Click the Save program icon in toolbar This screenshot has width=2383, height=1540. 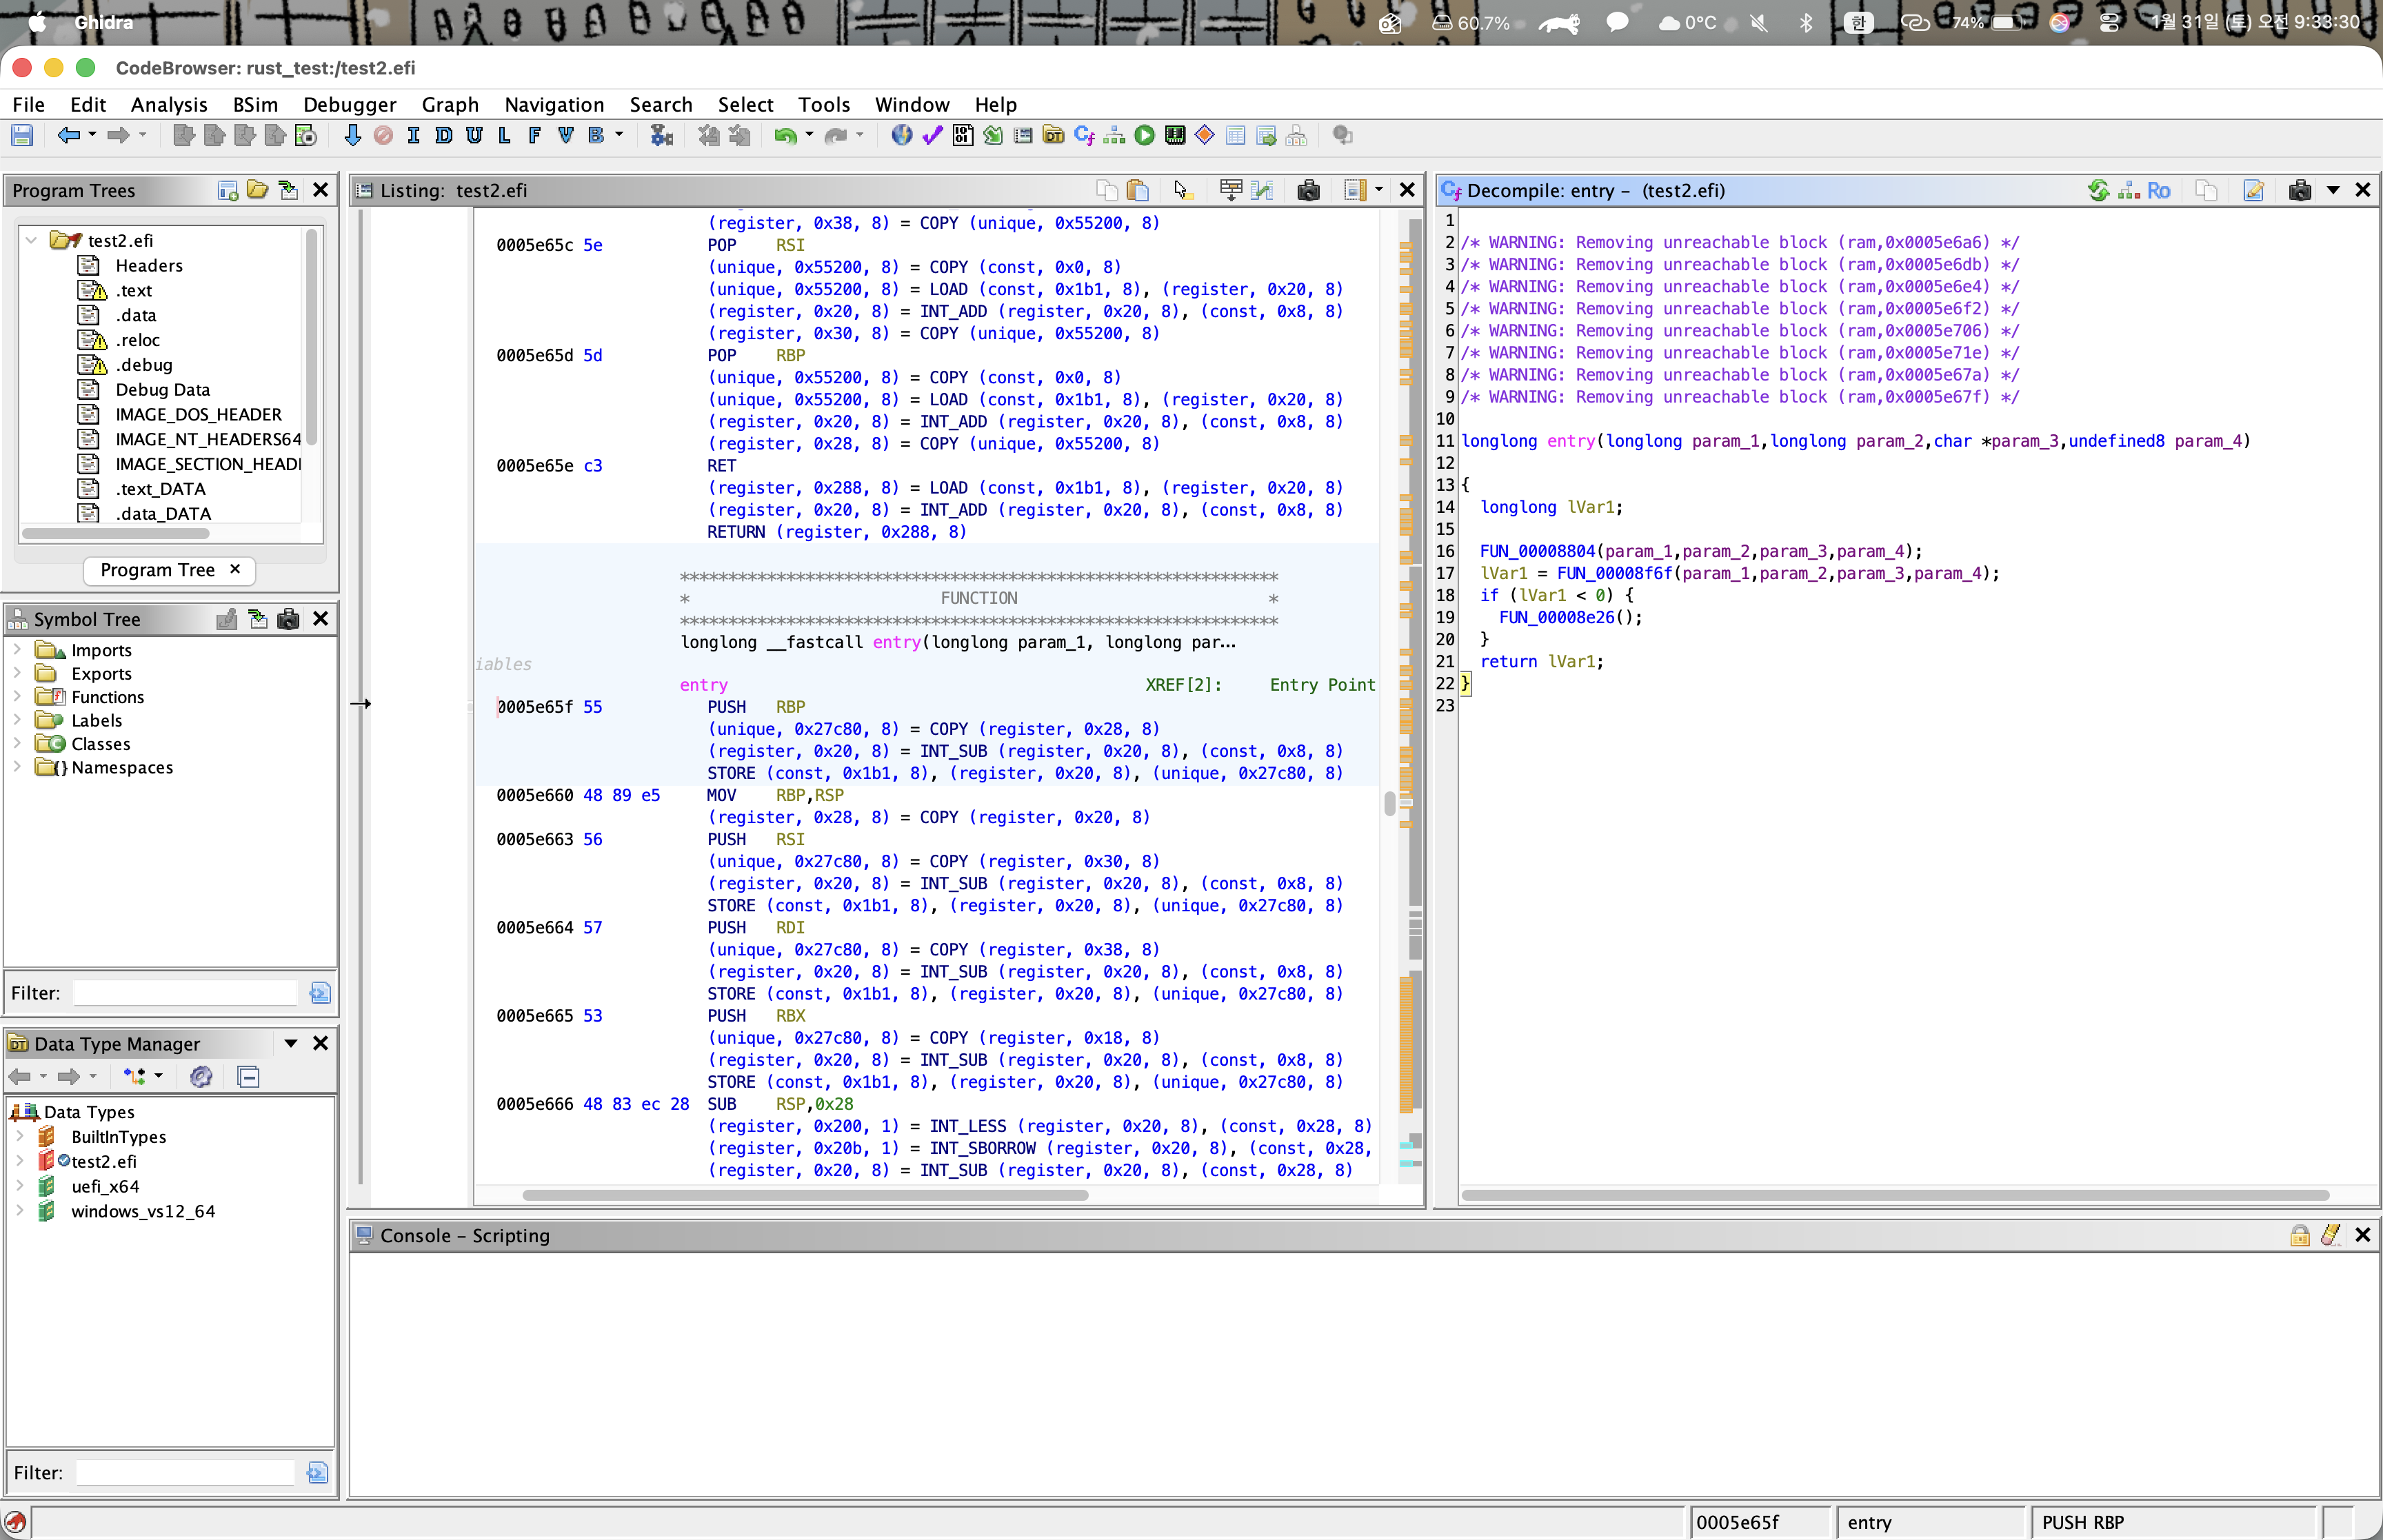pyautogui.click(x=22, y=136)
